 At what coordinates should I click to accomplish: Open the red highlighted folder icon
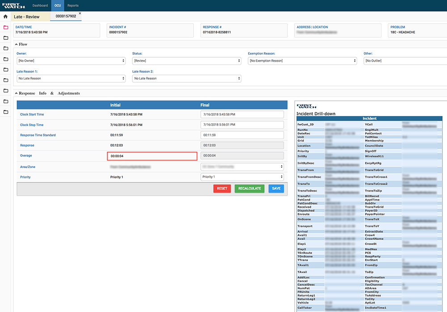(6, 27)
